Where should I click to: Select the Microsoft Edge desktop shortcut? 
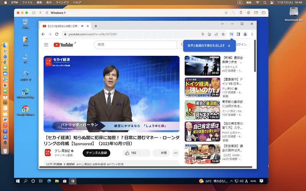pyautogui.click(x=25, y=93)
